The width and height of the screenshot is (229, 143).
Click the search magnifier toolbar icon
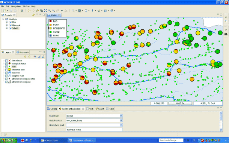(73, 11)
